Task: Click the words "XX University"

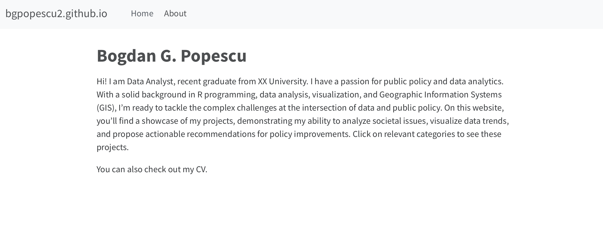Action: pos(283,81)
